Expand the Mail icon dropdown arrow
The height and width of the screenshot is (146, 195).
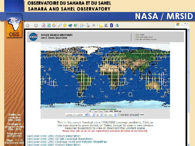click(x=84, y=25)
